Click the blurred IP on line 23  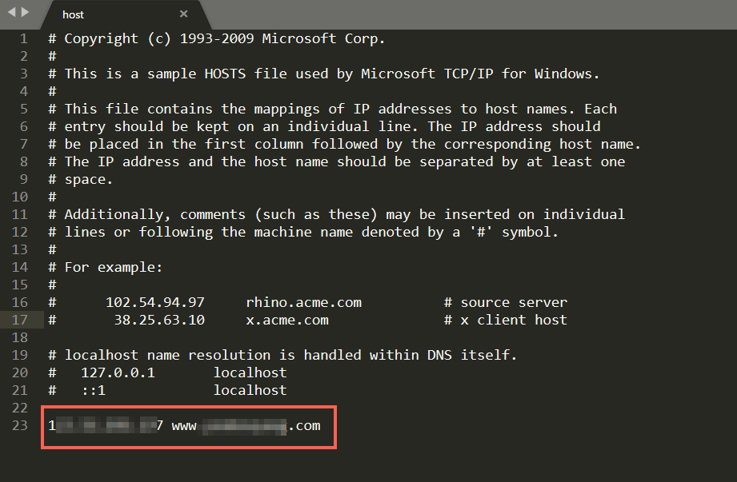pyautogui.click(x=106, y=426)
